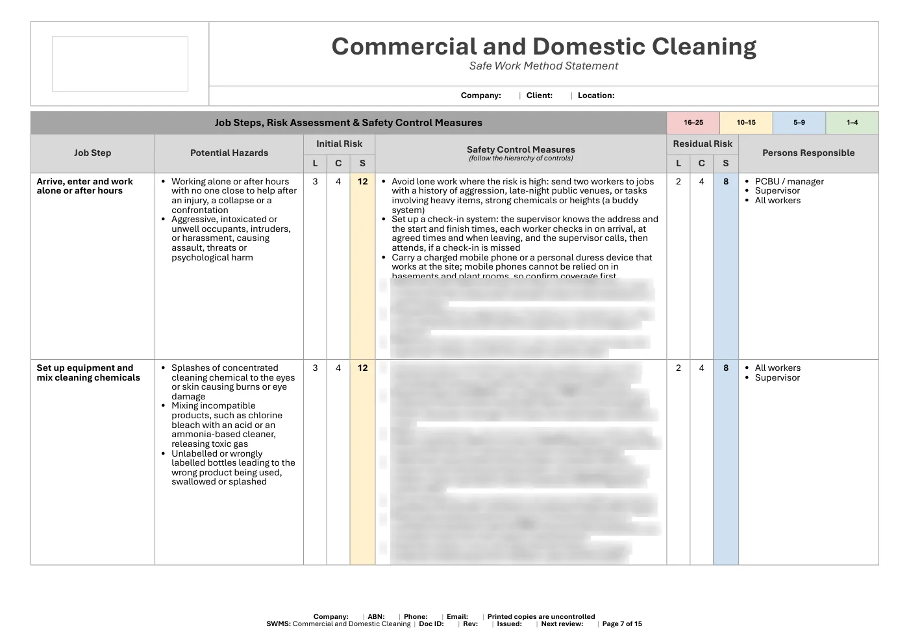Click the "Printed copies are uncontrolled" notice
This screenshot has width=909, height=643.
coord(542,617)
